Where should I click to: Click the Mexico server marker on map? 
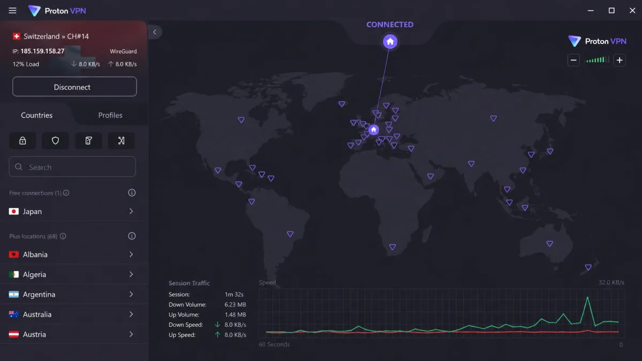[218, 171]
